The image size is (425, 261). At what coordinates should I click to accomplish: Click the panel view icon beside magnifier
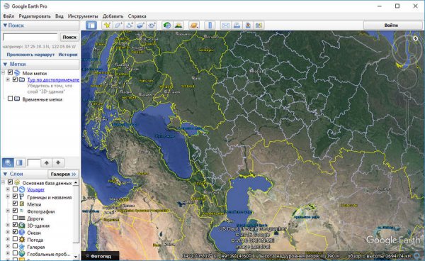(20, 162)
